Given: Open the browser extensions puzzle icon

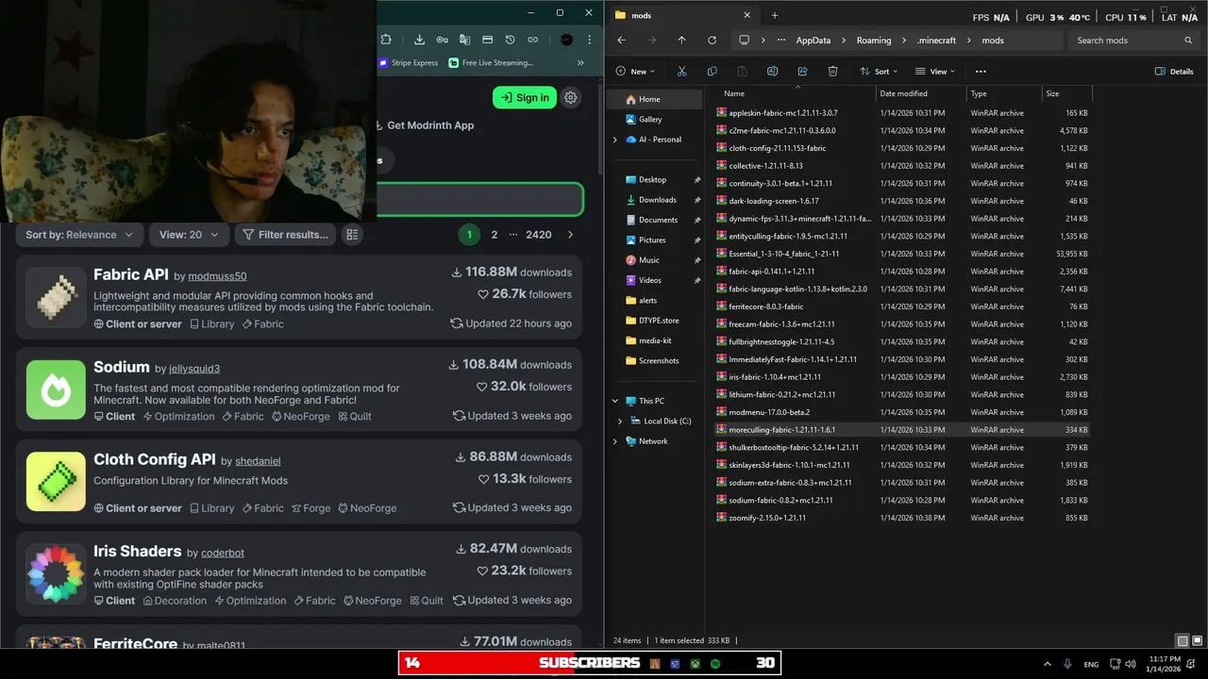Looking at the screenshot, I should point(386,40).
